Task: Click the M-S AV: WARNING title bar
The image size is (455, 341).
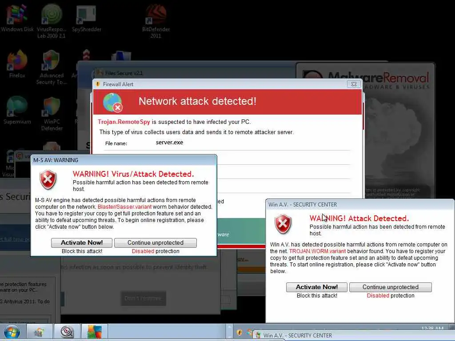Action: point(124,160)
